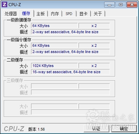Image resolution: width=139 pixels, height=134 pixels.
Task: Click the 认证 button
Action: 96,129
